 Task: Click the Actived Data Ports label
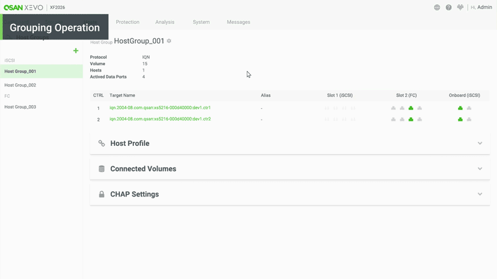tap(108, 77)
